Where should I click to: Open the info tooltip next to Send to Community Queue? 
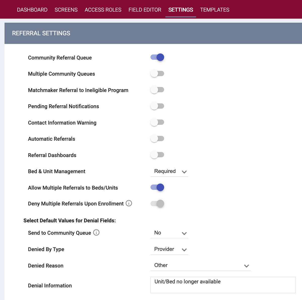tap(96, 233)
